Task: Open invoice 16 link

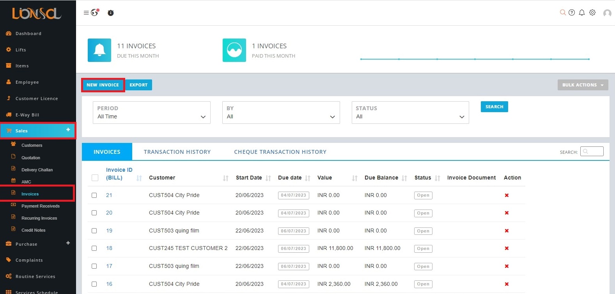Action: tap(109, 284)
